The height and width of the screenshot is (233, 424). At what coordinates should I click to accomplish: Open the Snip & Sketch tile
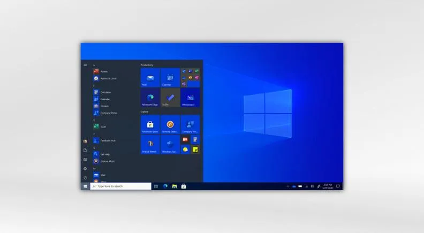150,145
